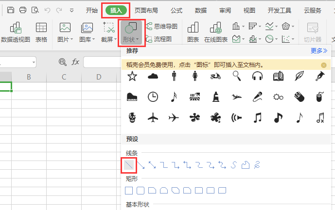Choose the microphone icon
This screenshot has height=210, width=335.
(257, 97)
